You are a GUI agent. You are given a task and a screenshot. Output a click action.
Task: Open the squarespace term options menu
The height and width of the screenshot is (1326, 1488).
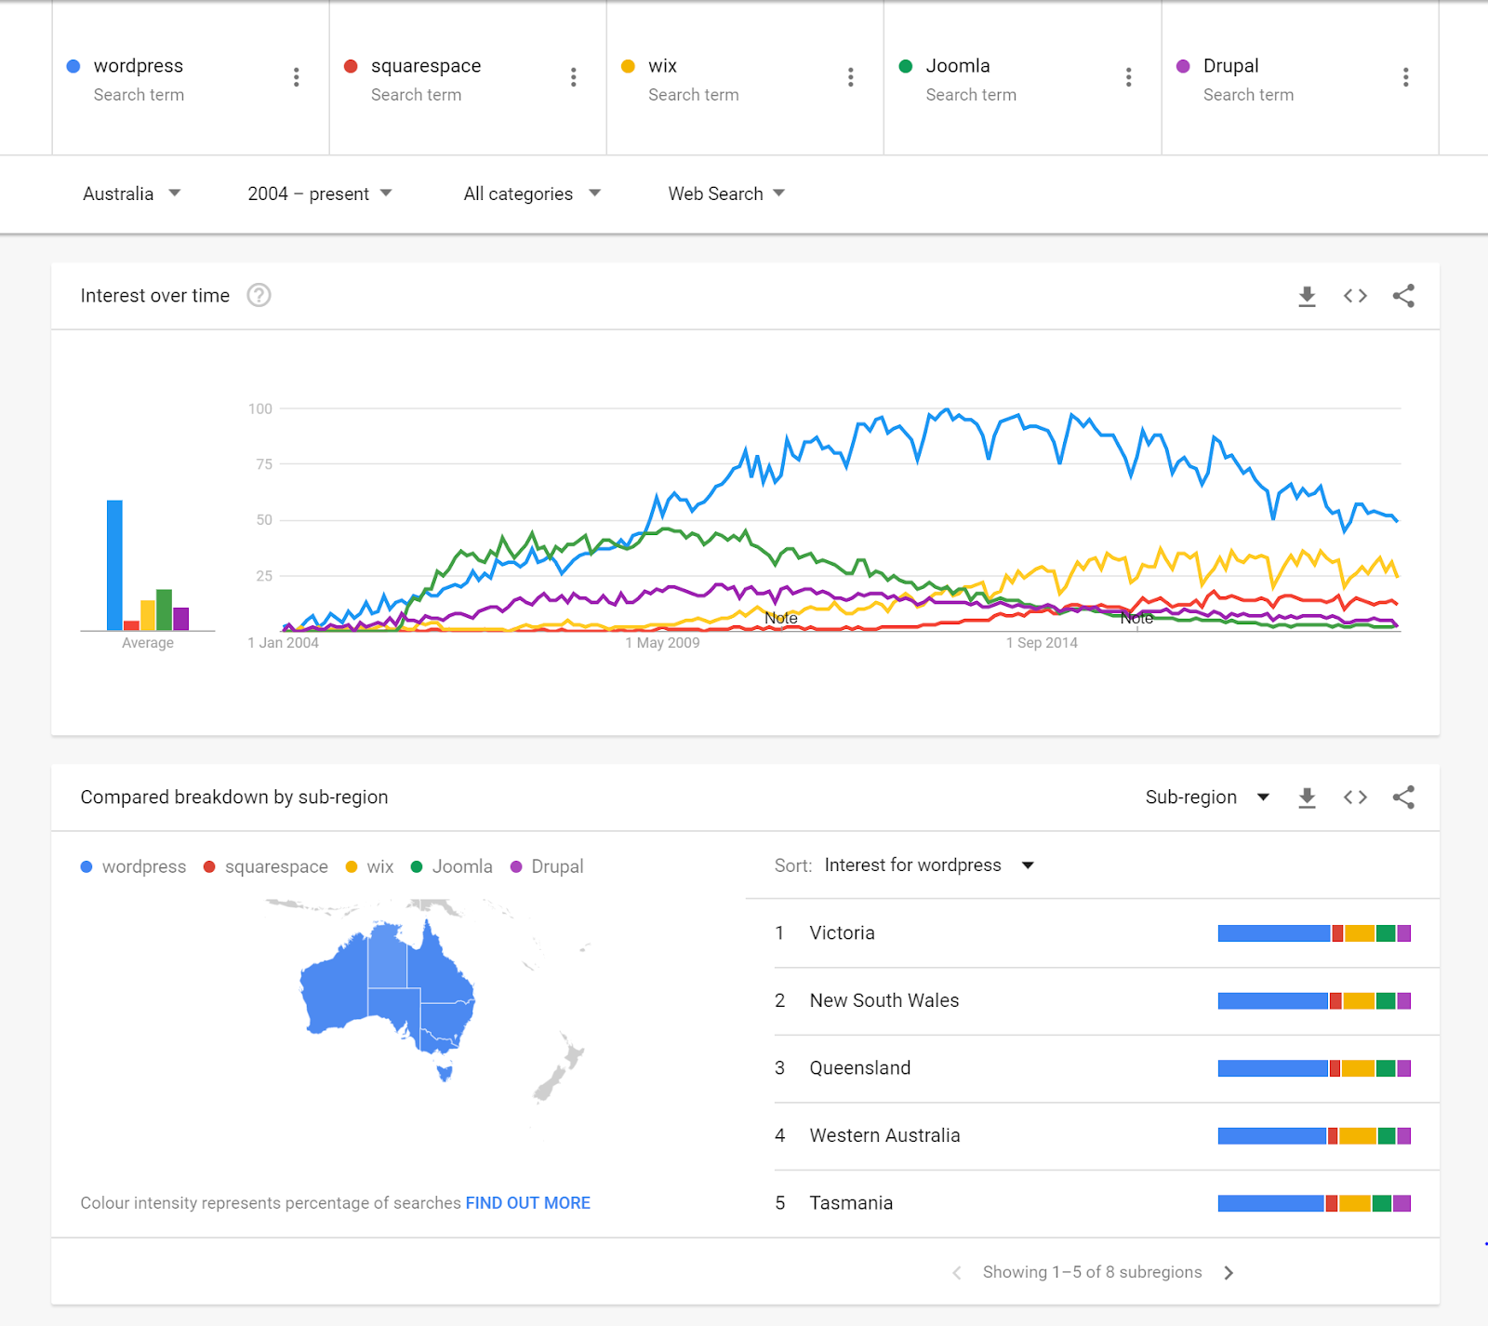coord(574,77)
